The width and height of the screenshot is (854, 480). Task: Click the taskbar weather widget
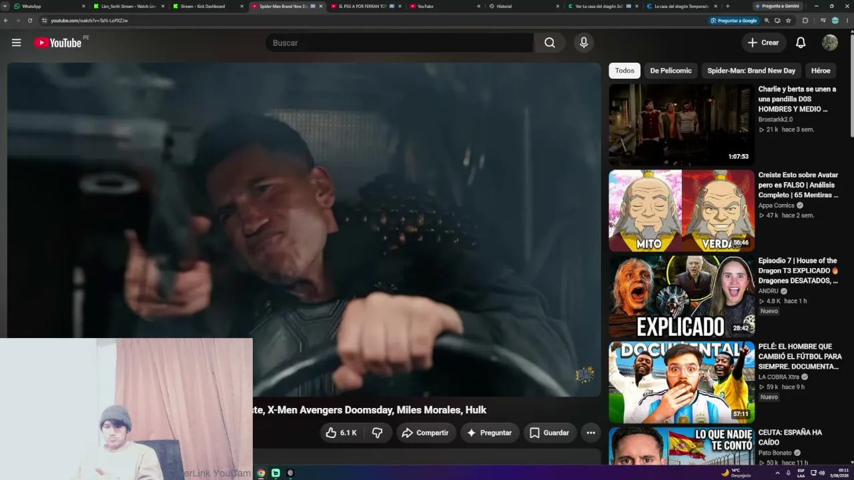(736, 473)
